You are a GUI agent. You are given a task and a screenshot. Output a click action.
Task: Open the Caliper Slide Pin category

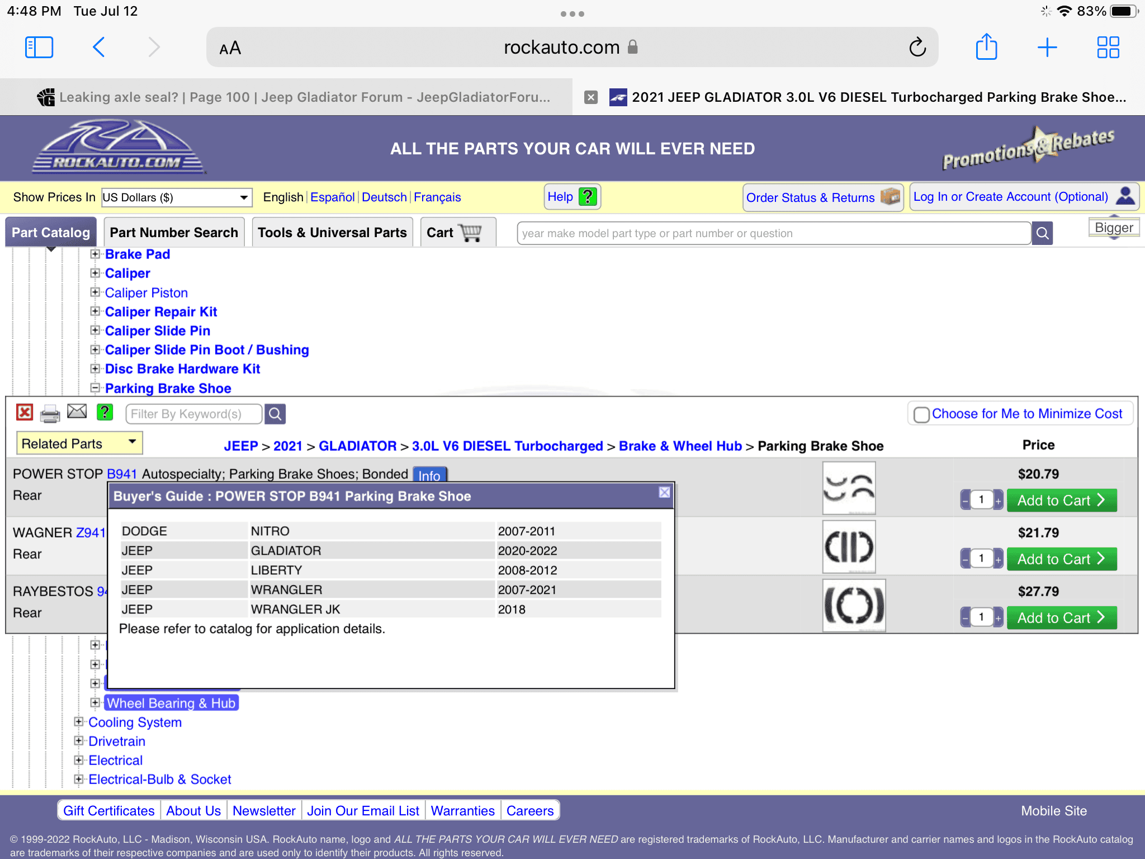tap(158, 331)
